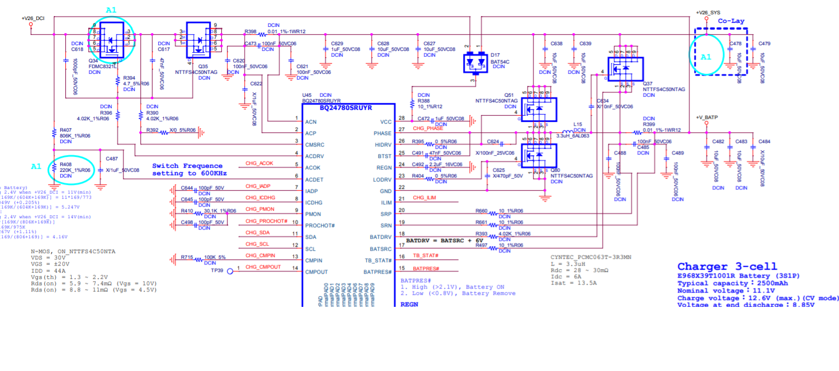Click the TB_STAT# net name

pyautogui.click(x=426, y=255)
